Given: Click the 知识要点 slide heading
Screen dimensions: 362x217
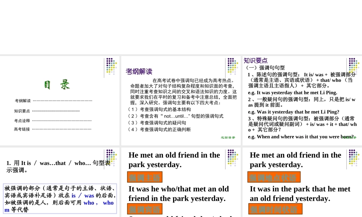Looking at the screenshot, I should click(256, 61).
